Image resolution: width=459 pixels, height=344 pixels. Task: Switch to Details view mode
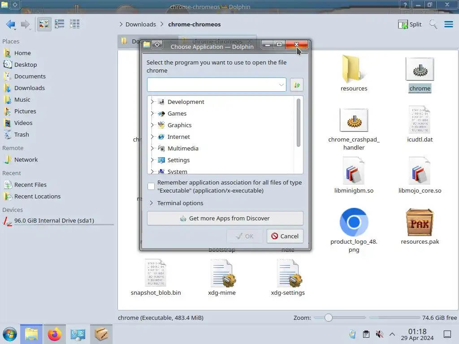tap(75, 24)
